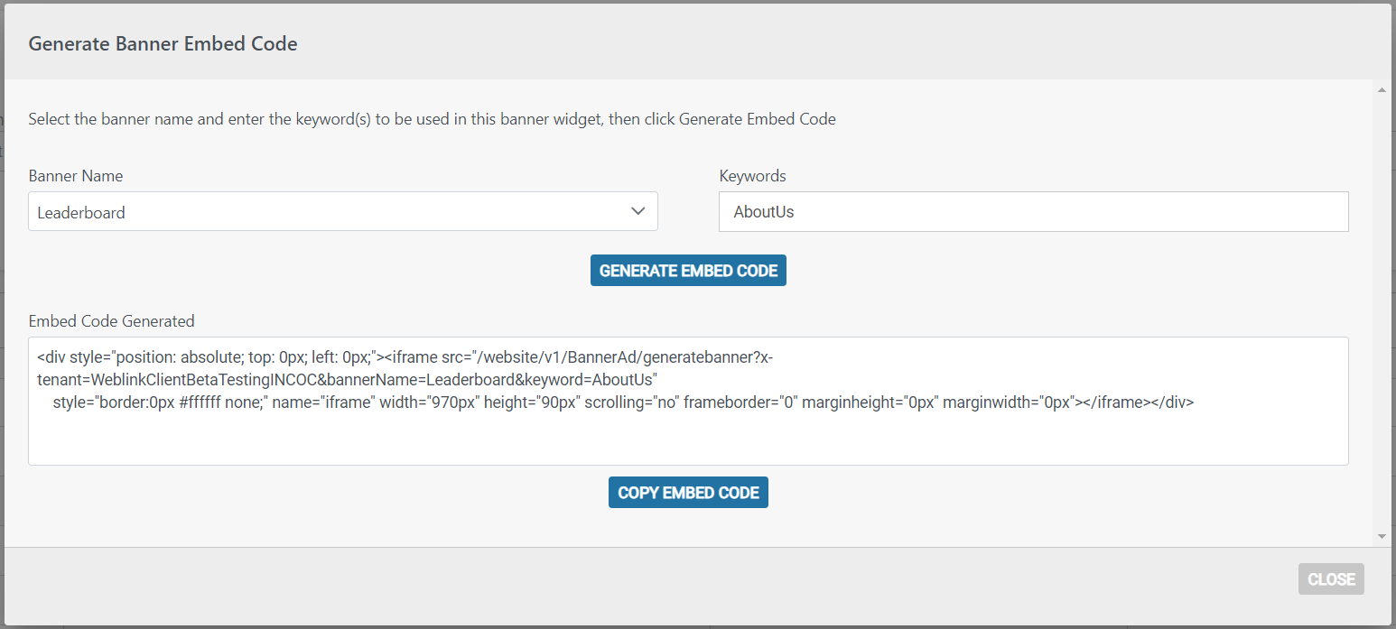Place cursor on scrolling="no" in code
Image resolution: width=1396 pixels, height=629 pixels.
coord(631,402)
